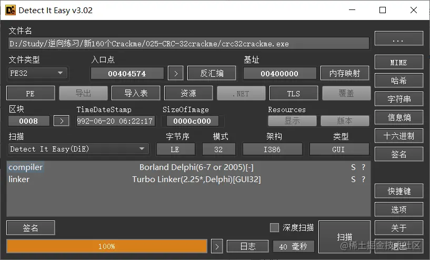The height and width of the screenshot is (260, 430).
Task: Click the 架构 I386 field
Action: 272,149
